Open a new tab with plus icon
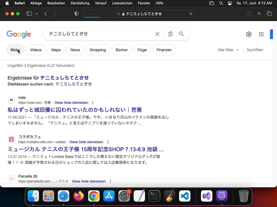This screenshot has height=207, width=277. pyautogui.click(x=259, y=13)
